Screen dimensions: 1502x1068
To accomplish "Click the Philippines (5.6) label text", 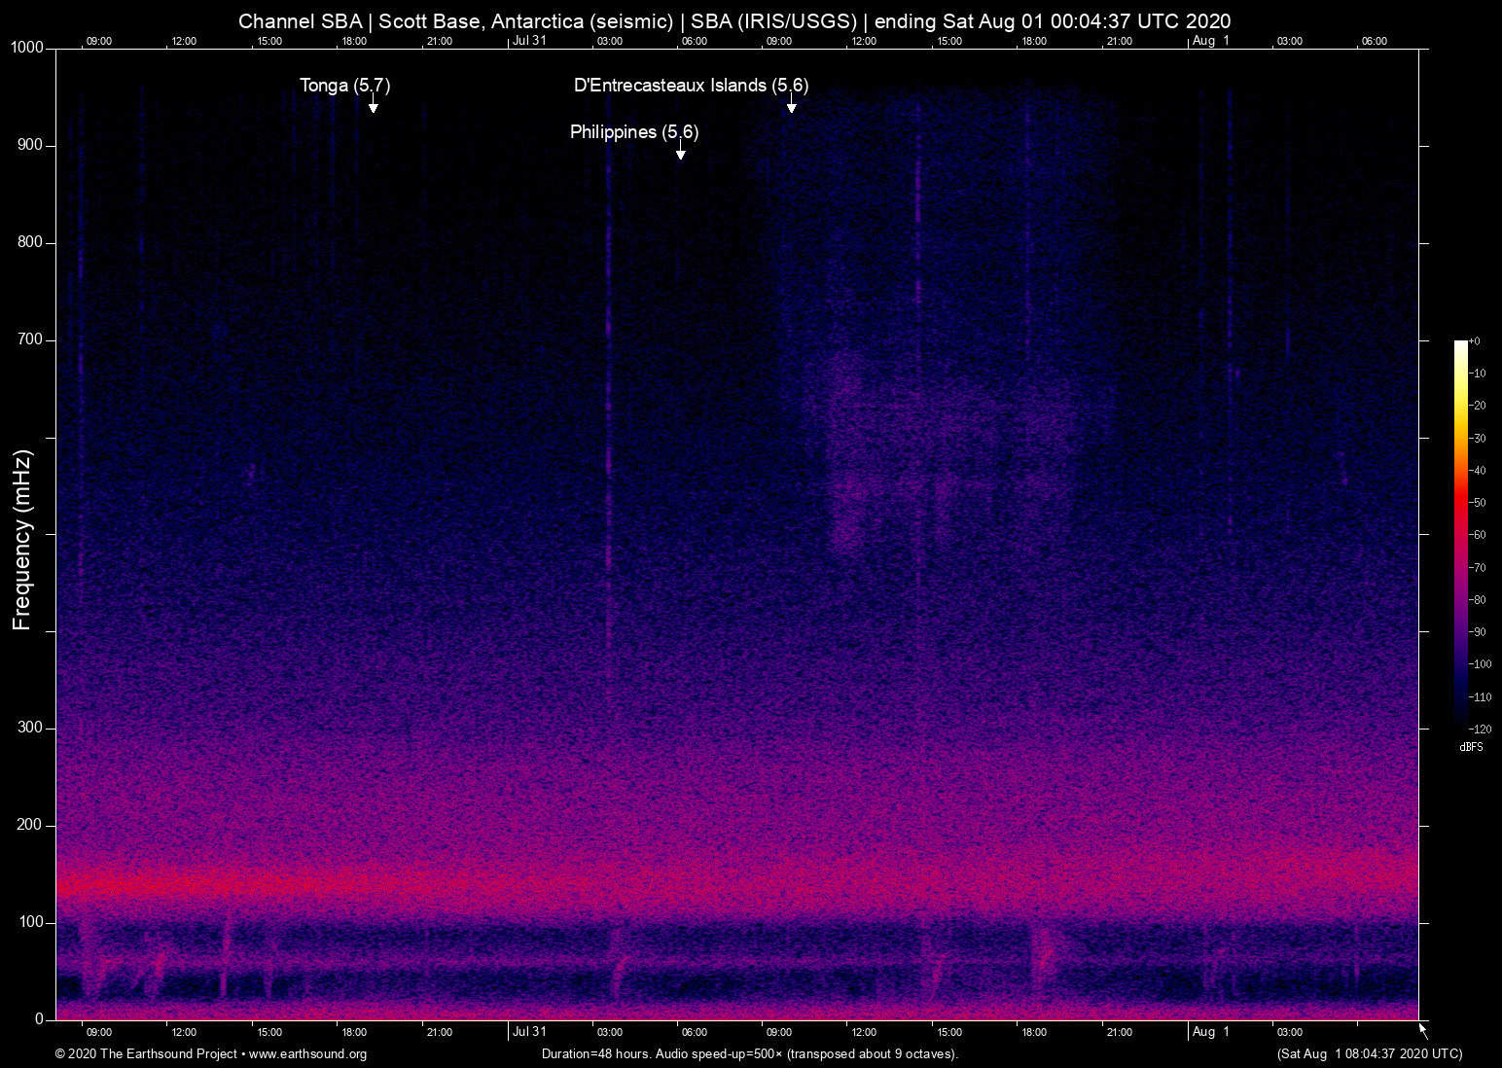I will pyautogui.click(x=633, y=132).
